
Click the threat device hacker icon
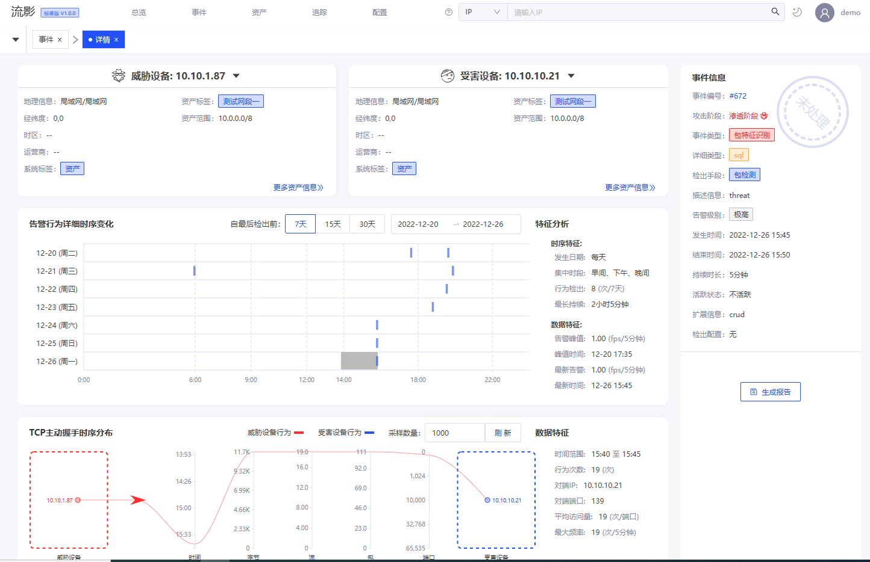(x=119, y=76)
